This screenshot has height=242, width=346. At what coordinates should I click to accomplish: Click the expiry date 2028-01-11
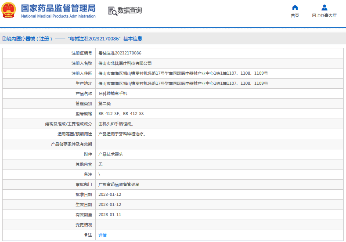click(x=109, y=215)
